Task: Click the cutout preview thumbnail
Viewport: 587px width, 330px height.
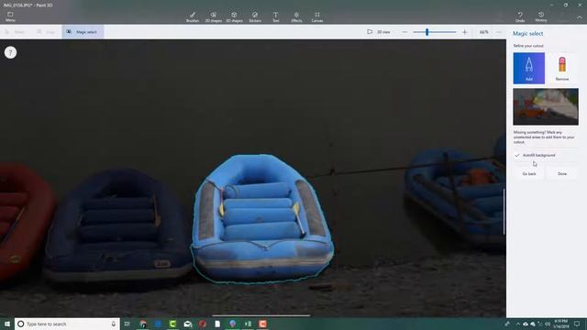Action: pos(546,106)
